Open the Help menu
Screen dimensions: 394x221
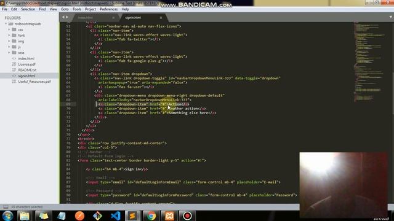click(x=125, y=9)
